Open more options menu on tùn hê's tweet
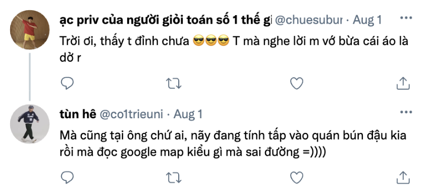This screenshot has height=190, width=426. [x=406, y=112]
